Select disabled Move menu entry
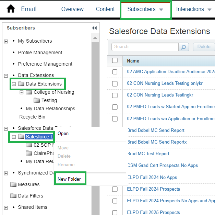The width and height of the screenshot is (215, 215). 63,148
